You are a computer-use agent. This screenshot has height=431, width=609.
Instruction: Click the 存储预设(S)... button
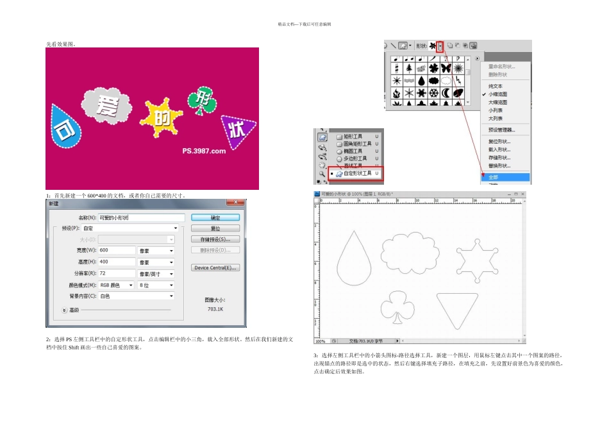215,239
